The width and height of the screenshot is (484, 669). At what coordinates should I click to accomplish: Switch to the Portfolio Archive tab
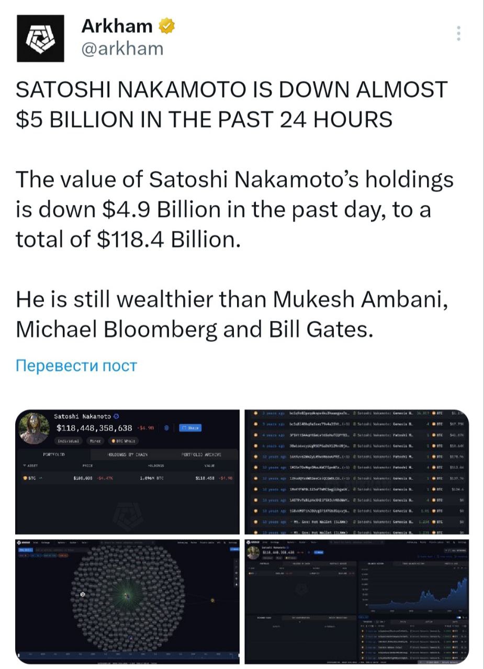[201, 455]
